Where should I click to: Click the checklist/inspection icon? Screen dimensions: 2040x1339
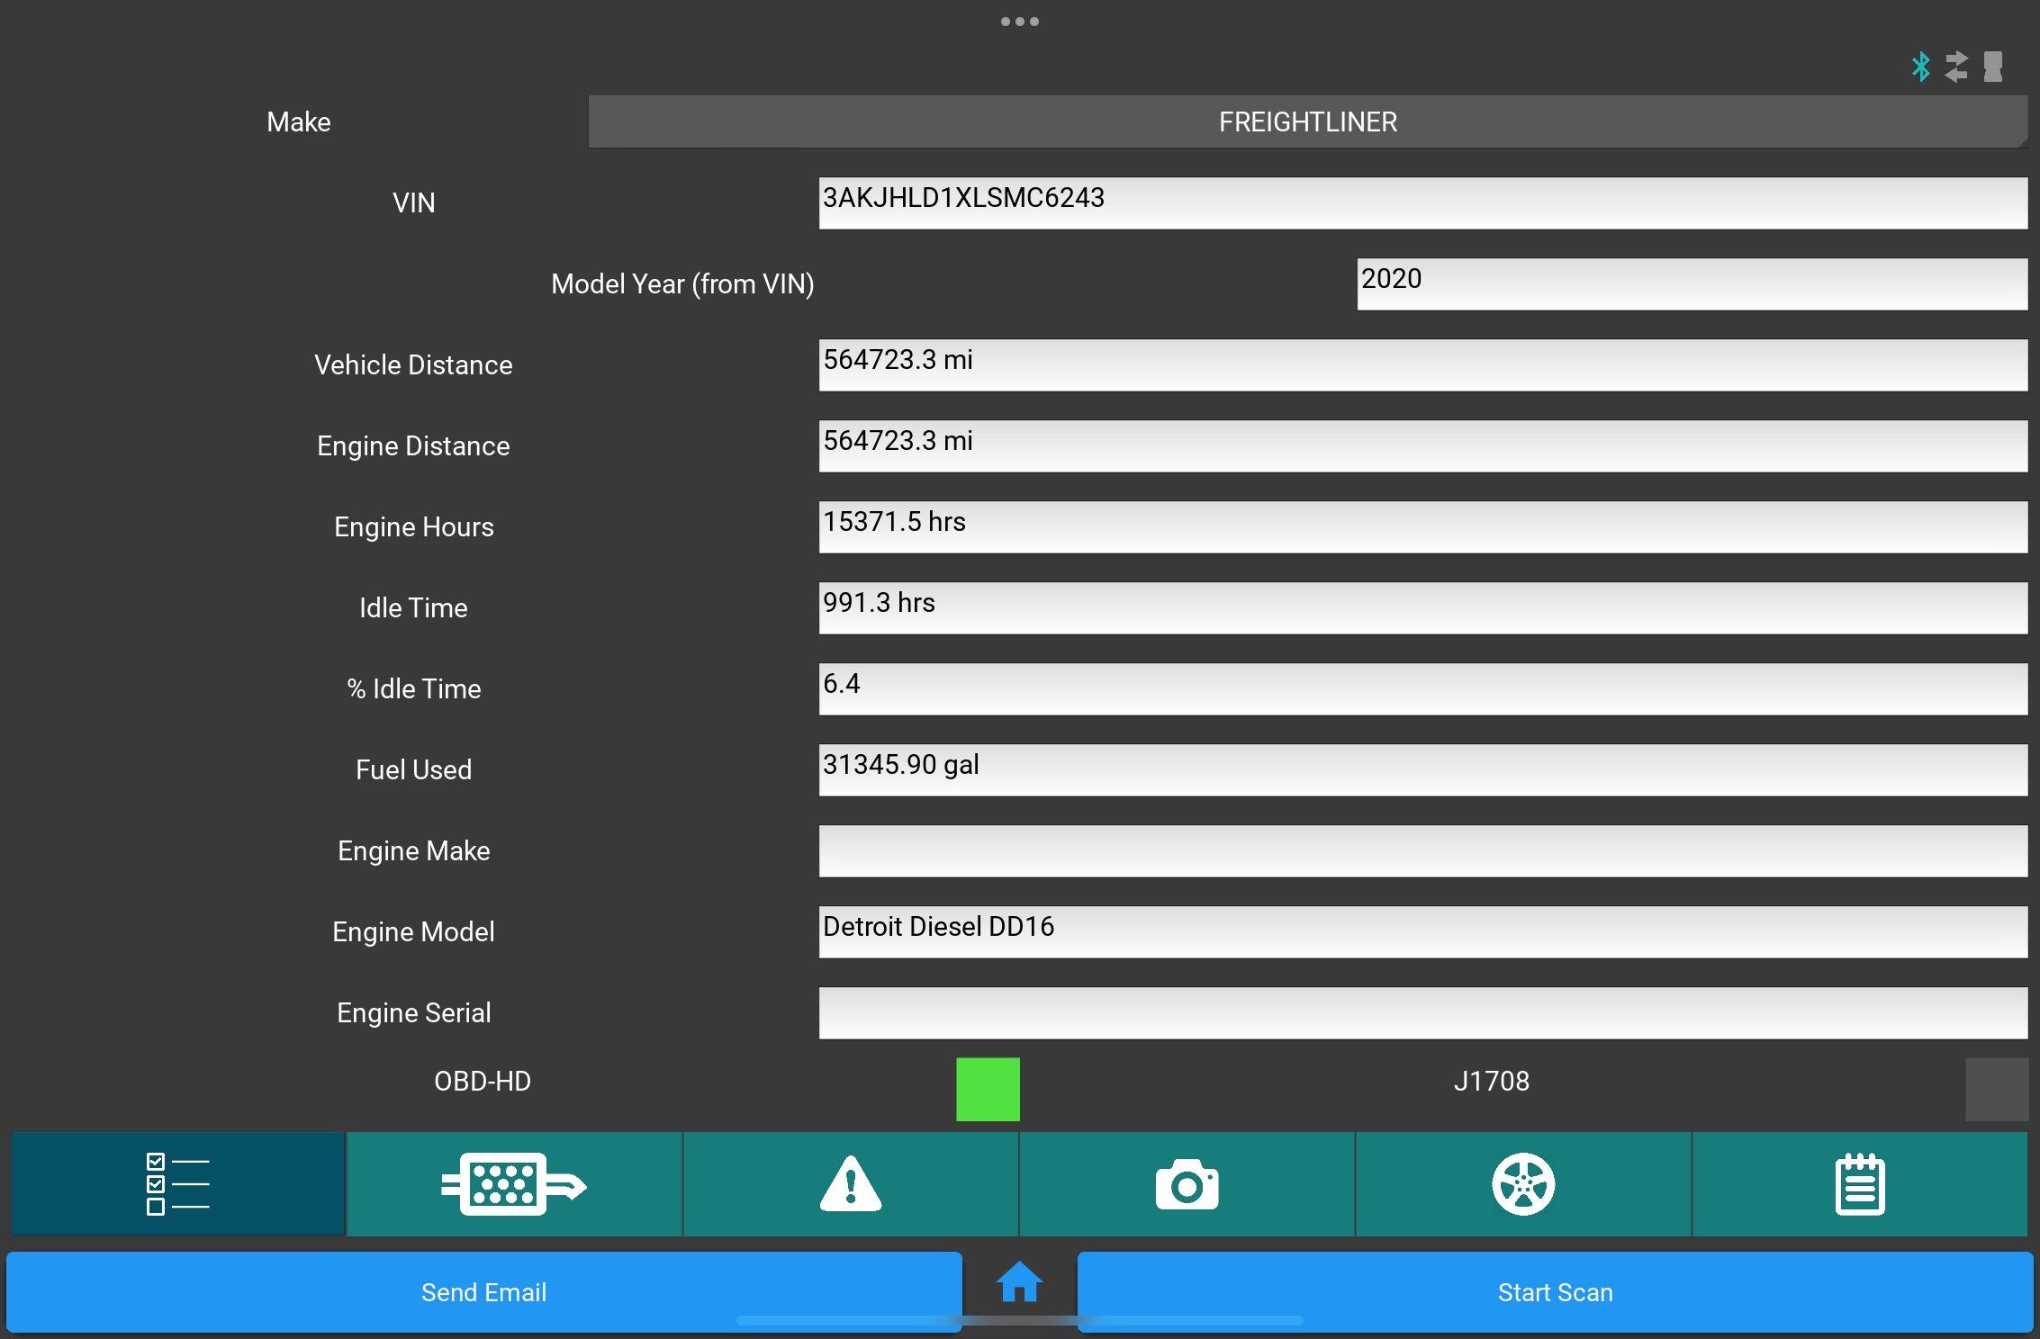pos(176,1183)
